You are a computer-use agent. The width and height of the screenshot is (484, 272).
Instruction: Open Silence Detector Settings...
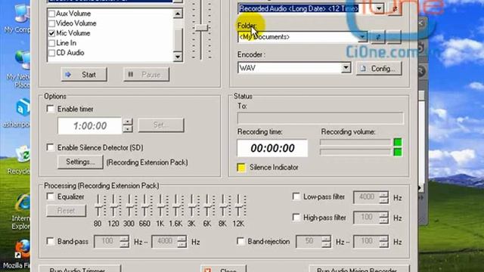[80, 162]
